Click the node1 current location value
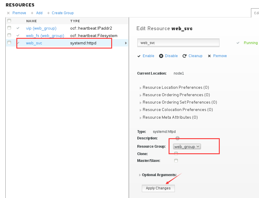259x198 pixels. pyautogui.click(x=179, y=73)
